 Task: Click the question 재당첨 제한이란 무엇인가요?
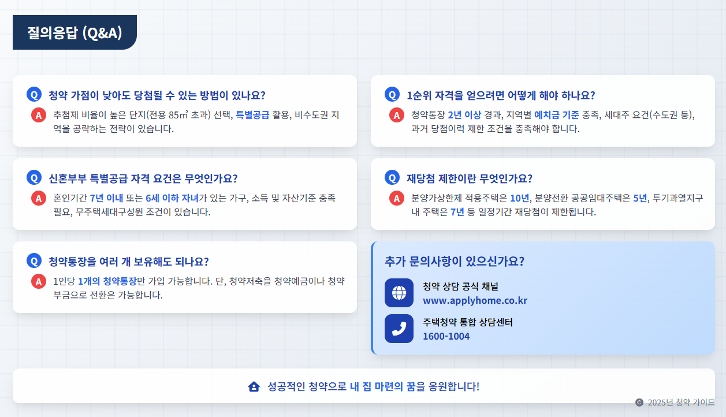tap(470, 178)
